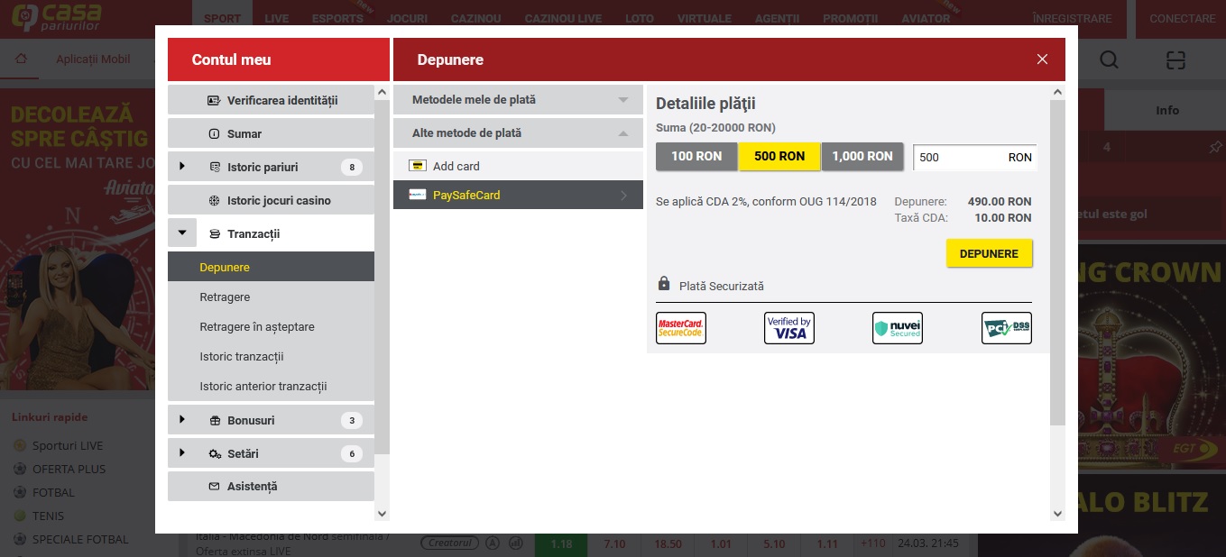The image size is (1226, 557).
Task: Open PaySafeCard chevron arrow
Action: click(x=624, y=195)
